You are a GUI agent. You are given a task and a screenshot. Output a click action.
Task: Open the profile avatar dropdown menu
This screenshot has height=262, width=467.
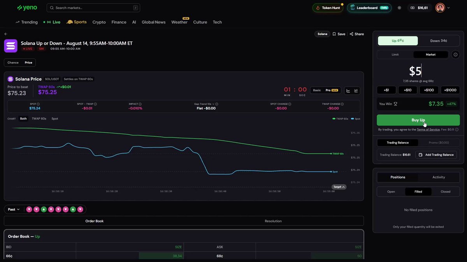click(x=443, y=8)
